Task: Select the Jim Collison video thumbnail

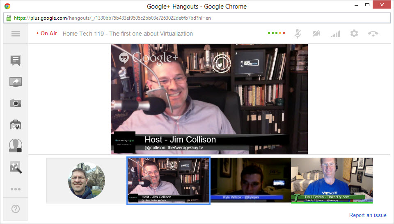Action: 168,180
